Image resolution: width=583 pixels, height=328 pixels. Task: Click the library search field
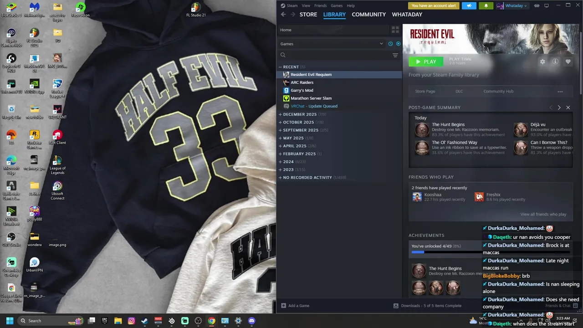point(334,55)
